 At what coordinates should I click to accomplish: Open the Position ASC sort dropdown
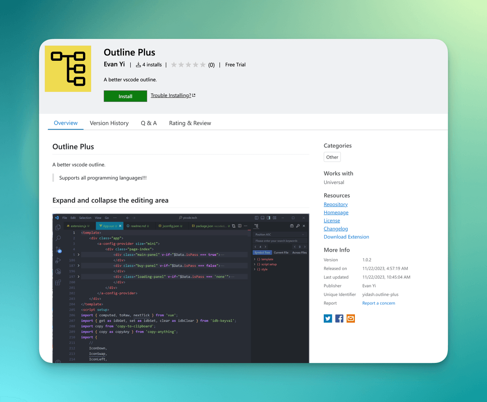coord(280,235)
